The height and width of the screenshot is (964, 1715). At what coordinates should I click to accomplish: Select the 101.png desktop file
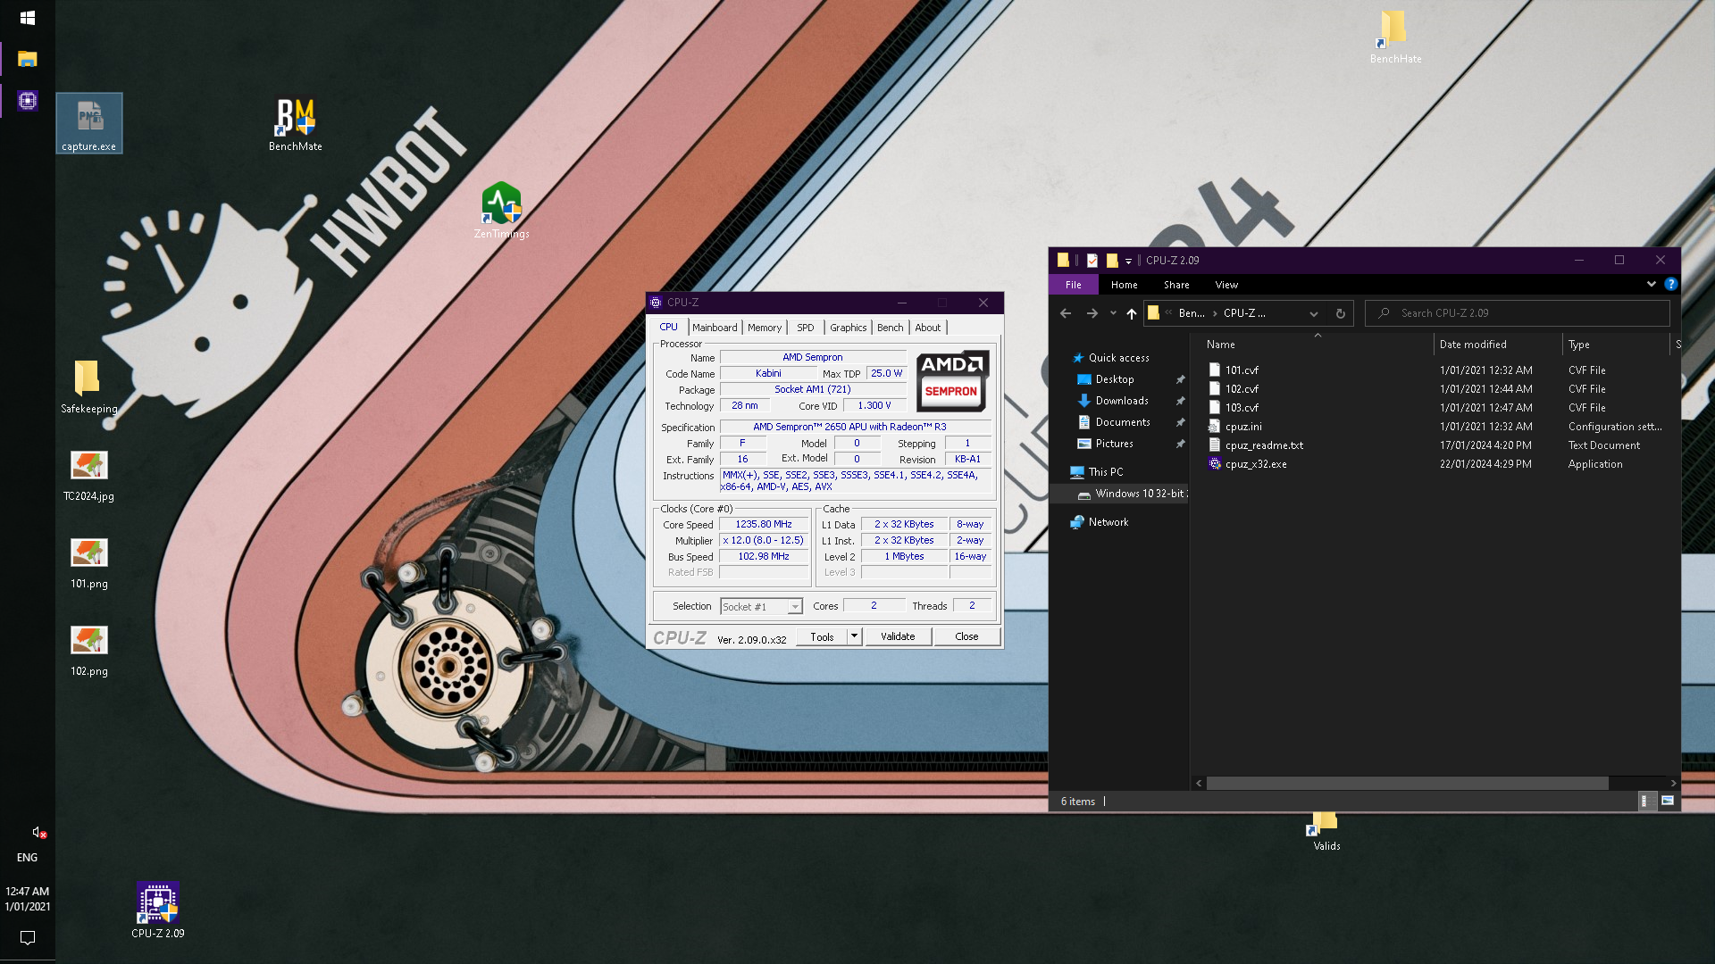click(88, 562)
